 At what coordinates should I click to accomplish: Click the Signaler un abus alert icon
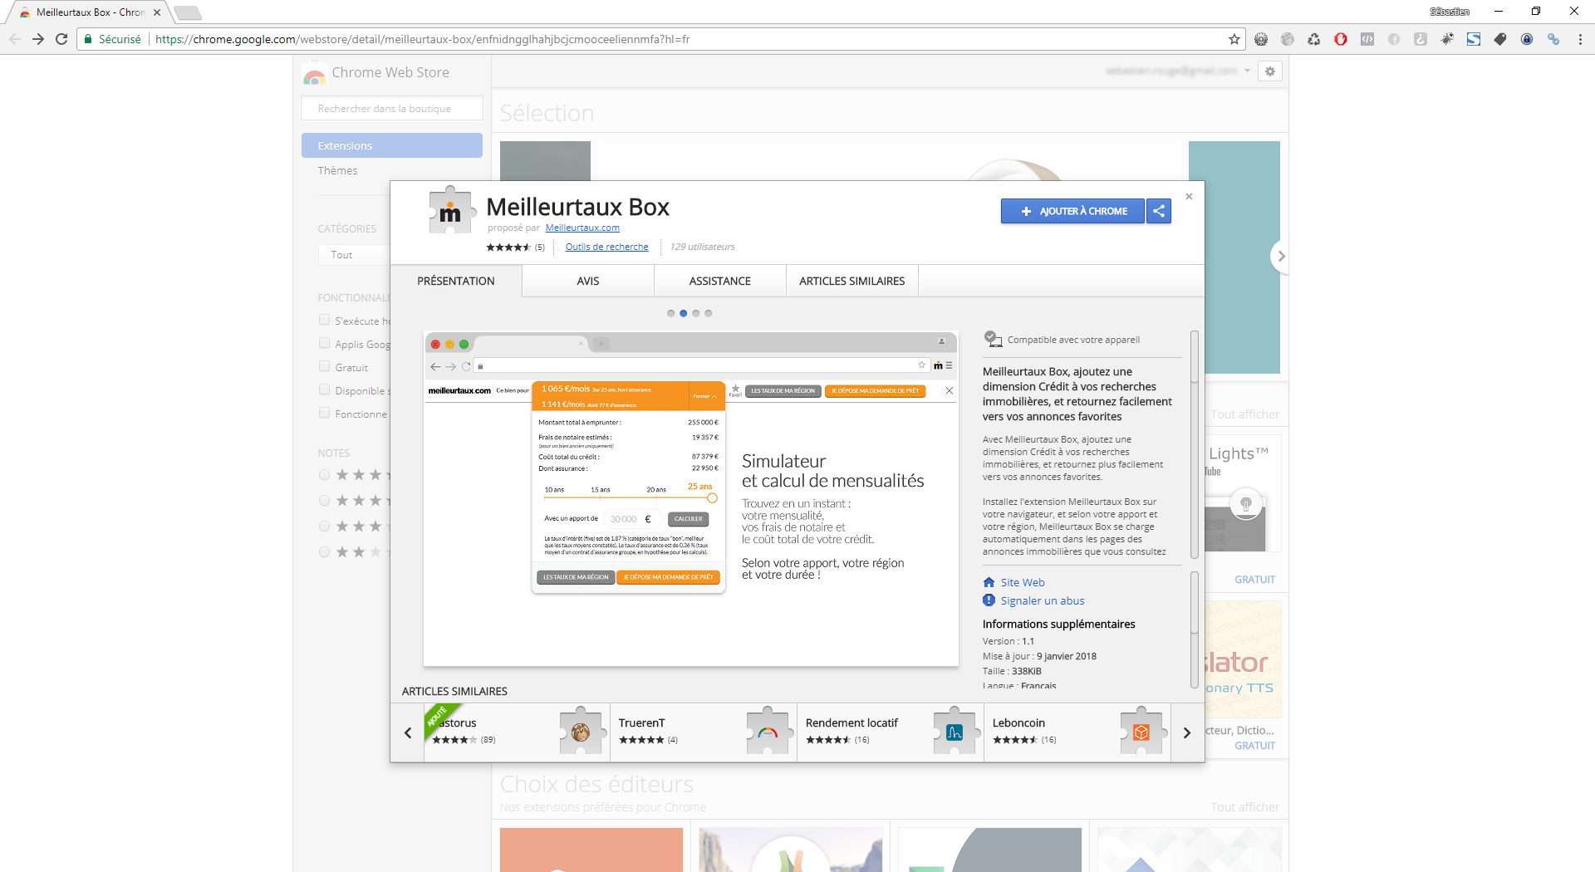(989, 600)
